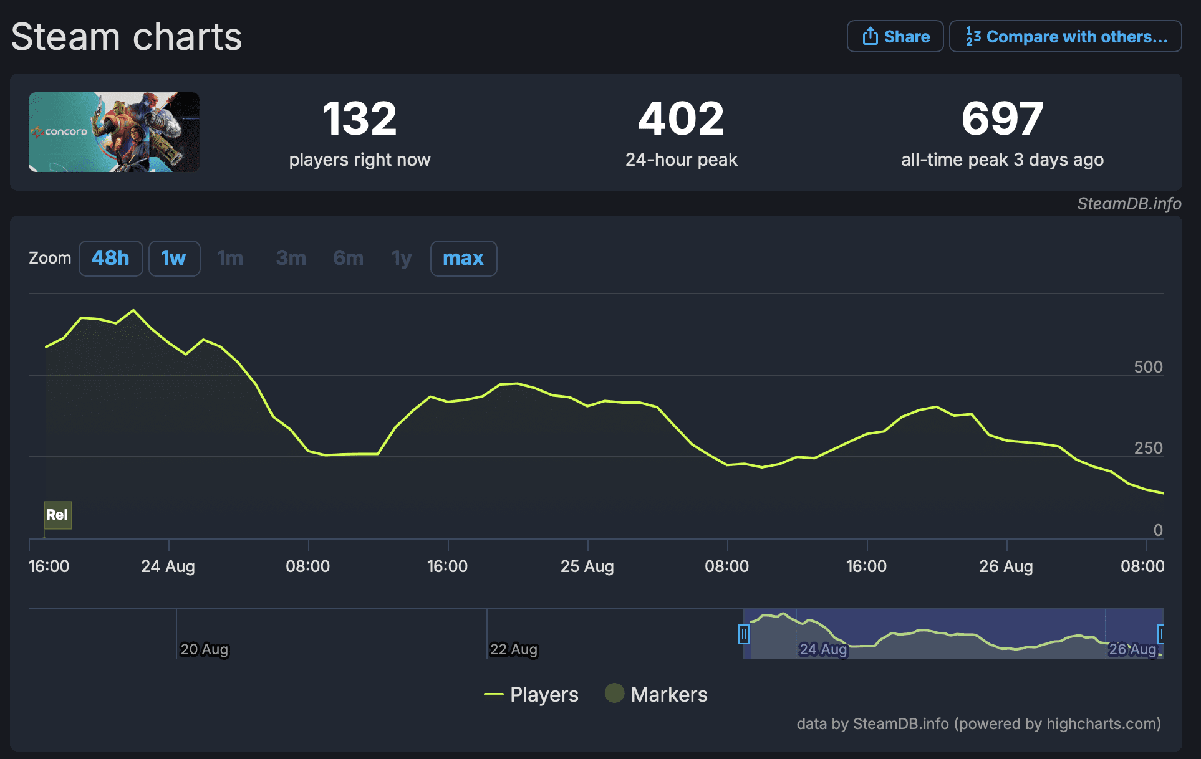The image size is (1201, 759).
Task: Click the Share button
Action: [x=895, y=36]
